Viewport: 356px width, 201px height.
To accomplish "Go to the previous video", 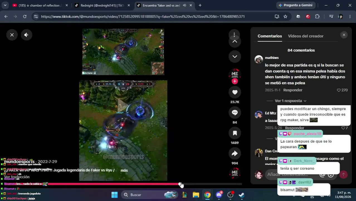I will point(235,41).
